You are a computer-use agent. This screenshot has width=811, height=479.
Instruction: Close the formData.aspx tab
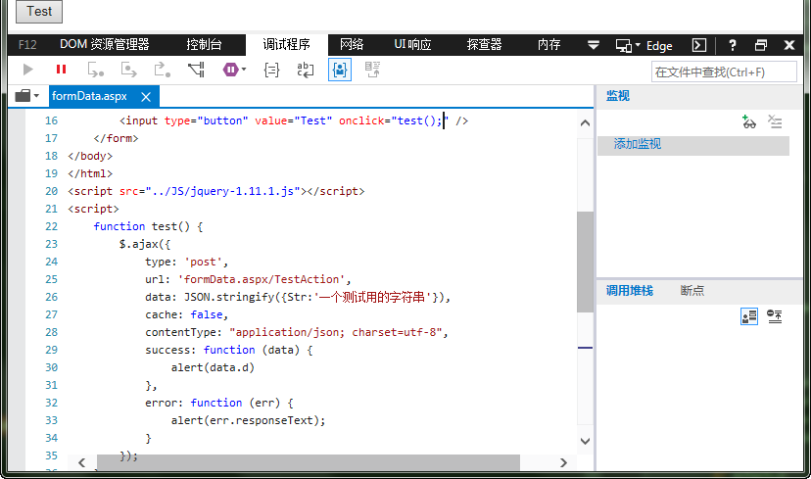[146, 97]
